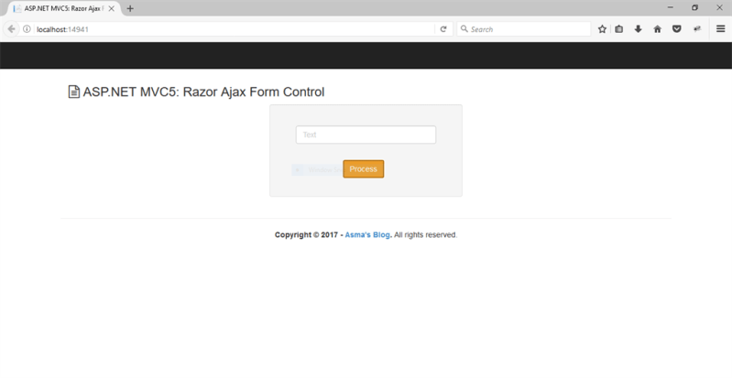Click the page heading document icon

[74, 92]
